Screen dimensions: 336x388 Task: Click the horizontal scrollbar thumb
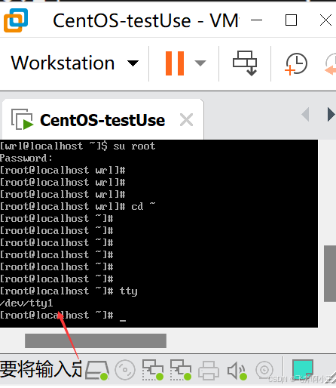pyautogui.click(x=96, y=340)
